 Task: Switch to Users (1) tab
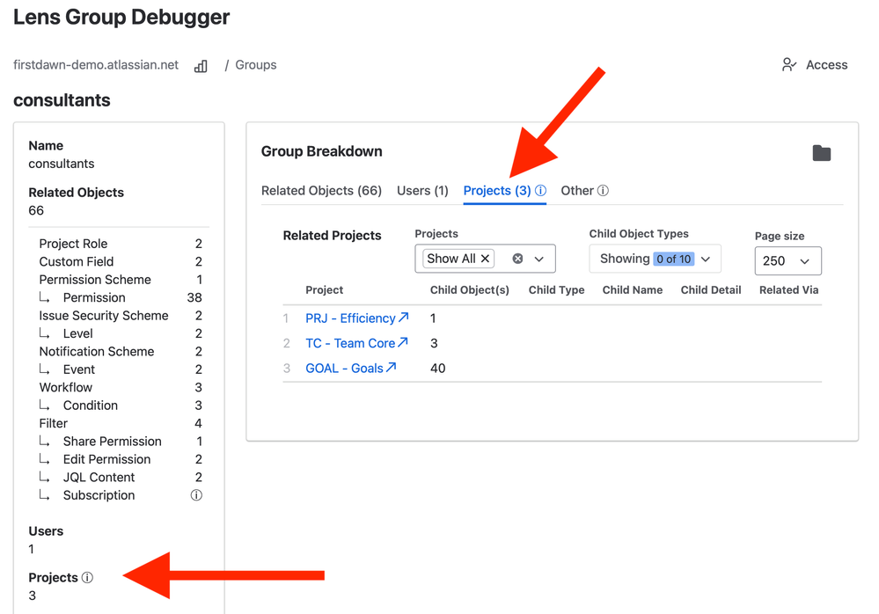422,191
